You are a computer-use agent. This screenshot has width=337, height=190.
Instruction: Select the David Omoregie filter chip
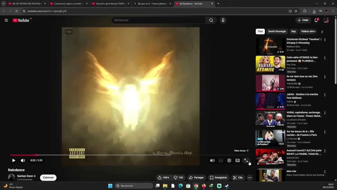tap(277, 31)
